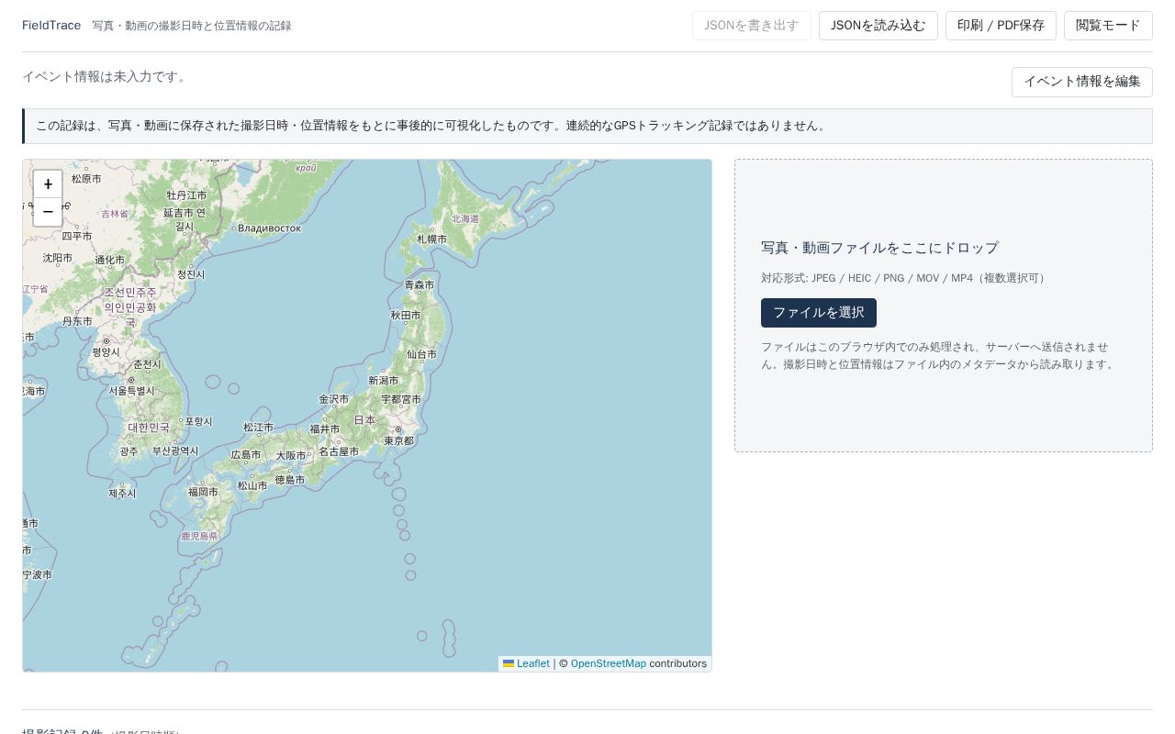Click the 徳島市 label on map

pyautogui.click(x=290, y=480)
